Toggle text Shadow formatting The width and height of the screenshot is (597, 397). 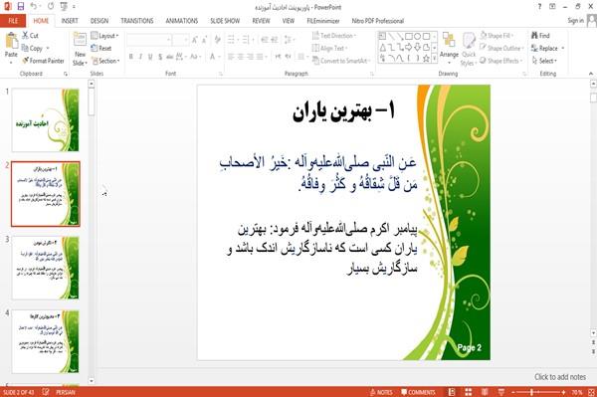click(160, 57)
